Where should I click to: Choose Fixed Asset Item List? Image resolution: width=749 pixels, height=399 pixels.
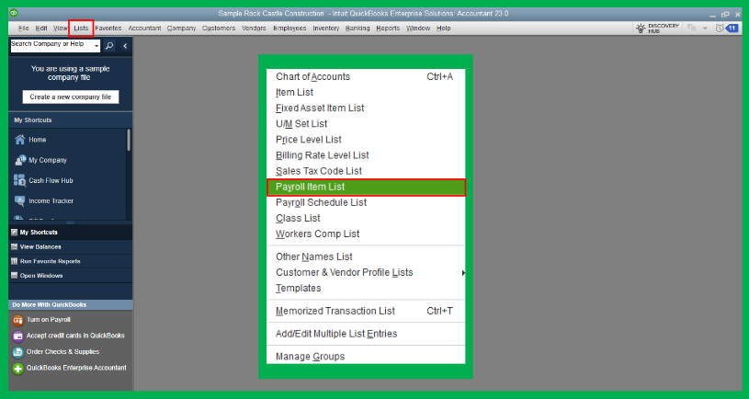coord(366,108)
